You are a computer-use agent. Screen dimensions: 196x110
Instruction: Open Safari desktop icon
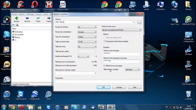click(49, 95)
